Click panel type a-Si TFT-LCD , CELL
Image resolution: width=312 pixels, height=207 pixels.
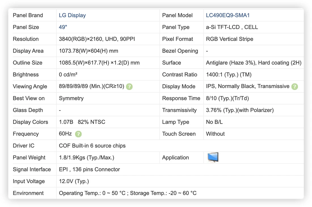232,27
